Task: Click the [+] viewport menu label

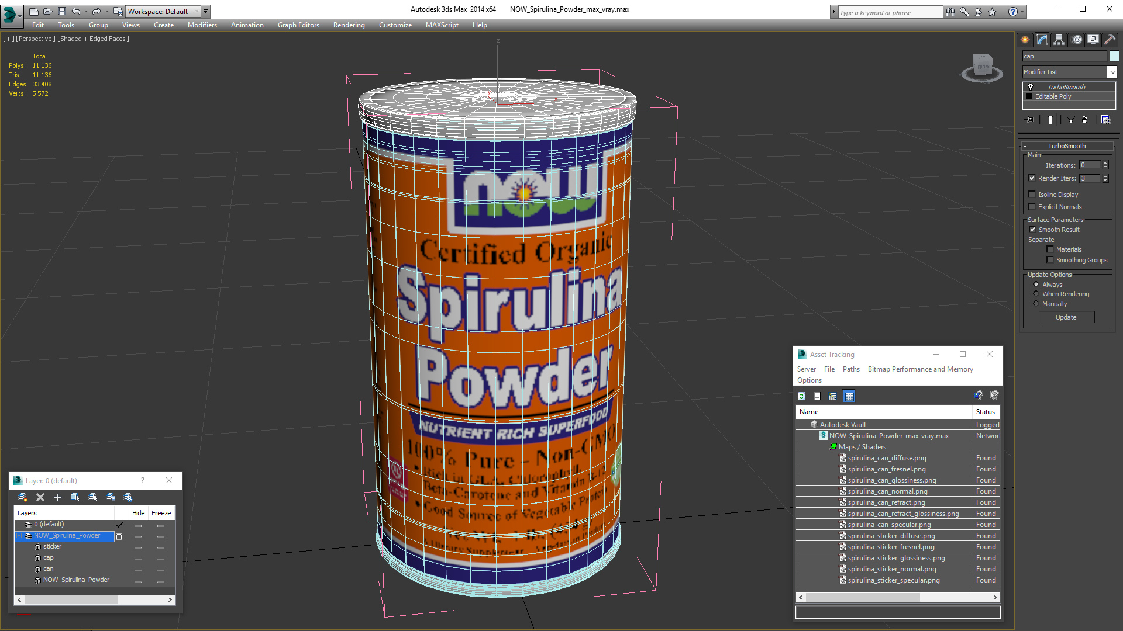Action: coord(8,39)
